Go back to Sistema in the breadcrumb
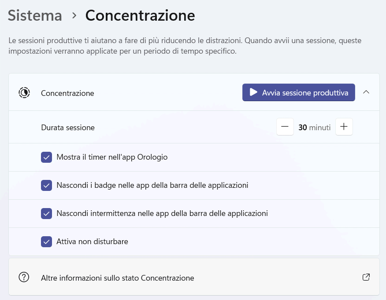Image resolution: width=386 pixels, height=300 pixels. pyautogui.click(x=35, y=15)
